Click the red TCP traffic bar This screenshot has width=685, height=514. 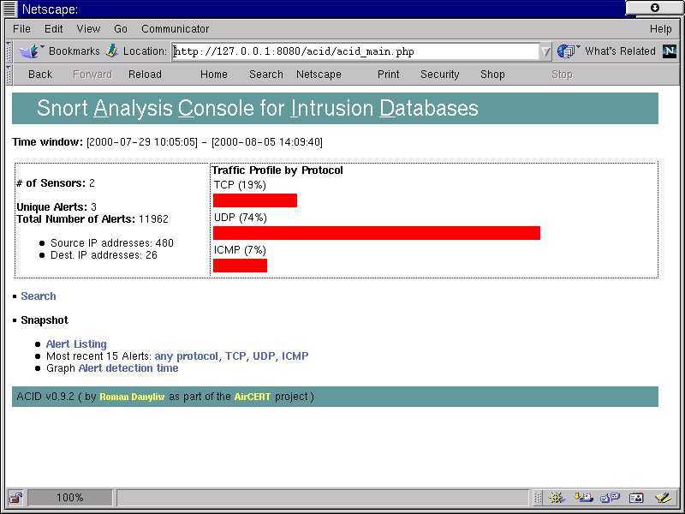[255, 200]
